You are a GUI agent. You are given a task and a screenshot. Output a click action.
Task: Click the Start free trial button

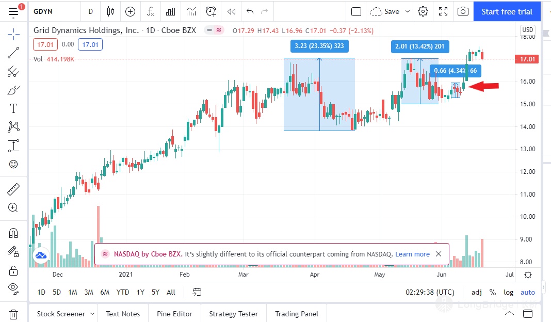(507, 11)
